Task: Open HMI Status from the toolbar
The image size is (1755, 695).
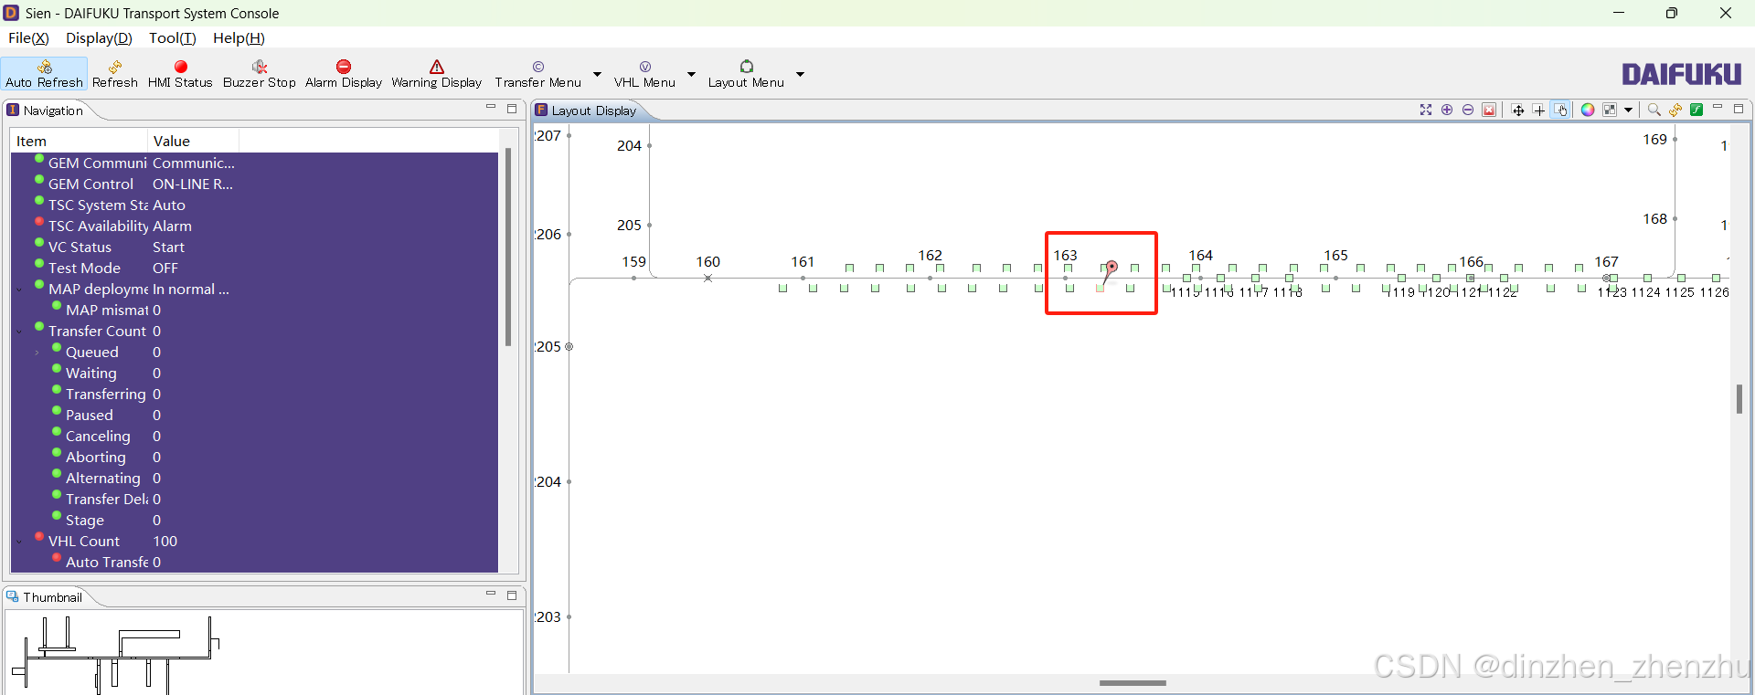Action: click(180, 73)
